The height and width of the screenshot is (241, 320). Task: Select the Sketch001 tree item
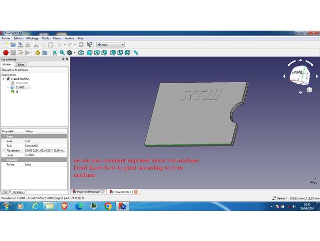(x=22, y=83)
